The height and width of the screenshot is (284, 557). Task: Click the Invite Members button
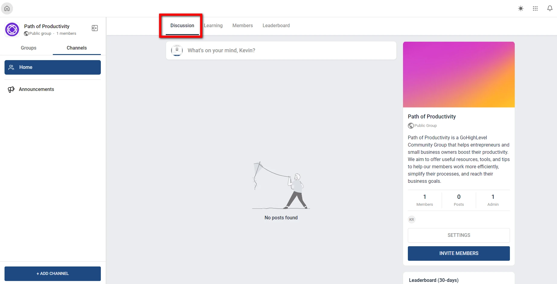[x=459, y=253]
